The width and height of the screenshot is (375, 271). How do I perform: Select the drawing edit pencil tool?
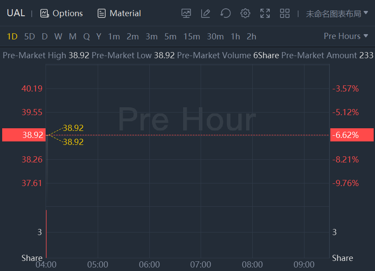[205, 14]
